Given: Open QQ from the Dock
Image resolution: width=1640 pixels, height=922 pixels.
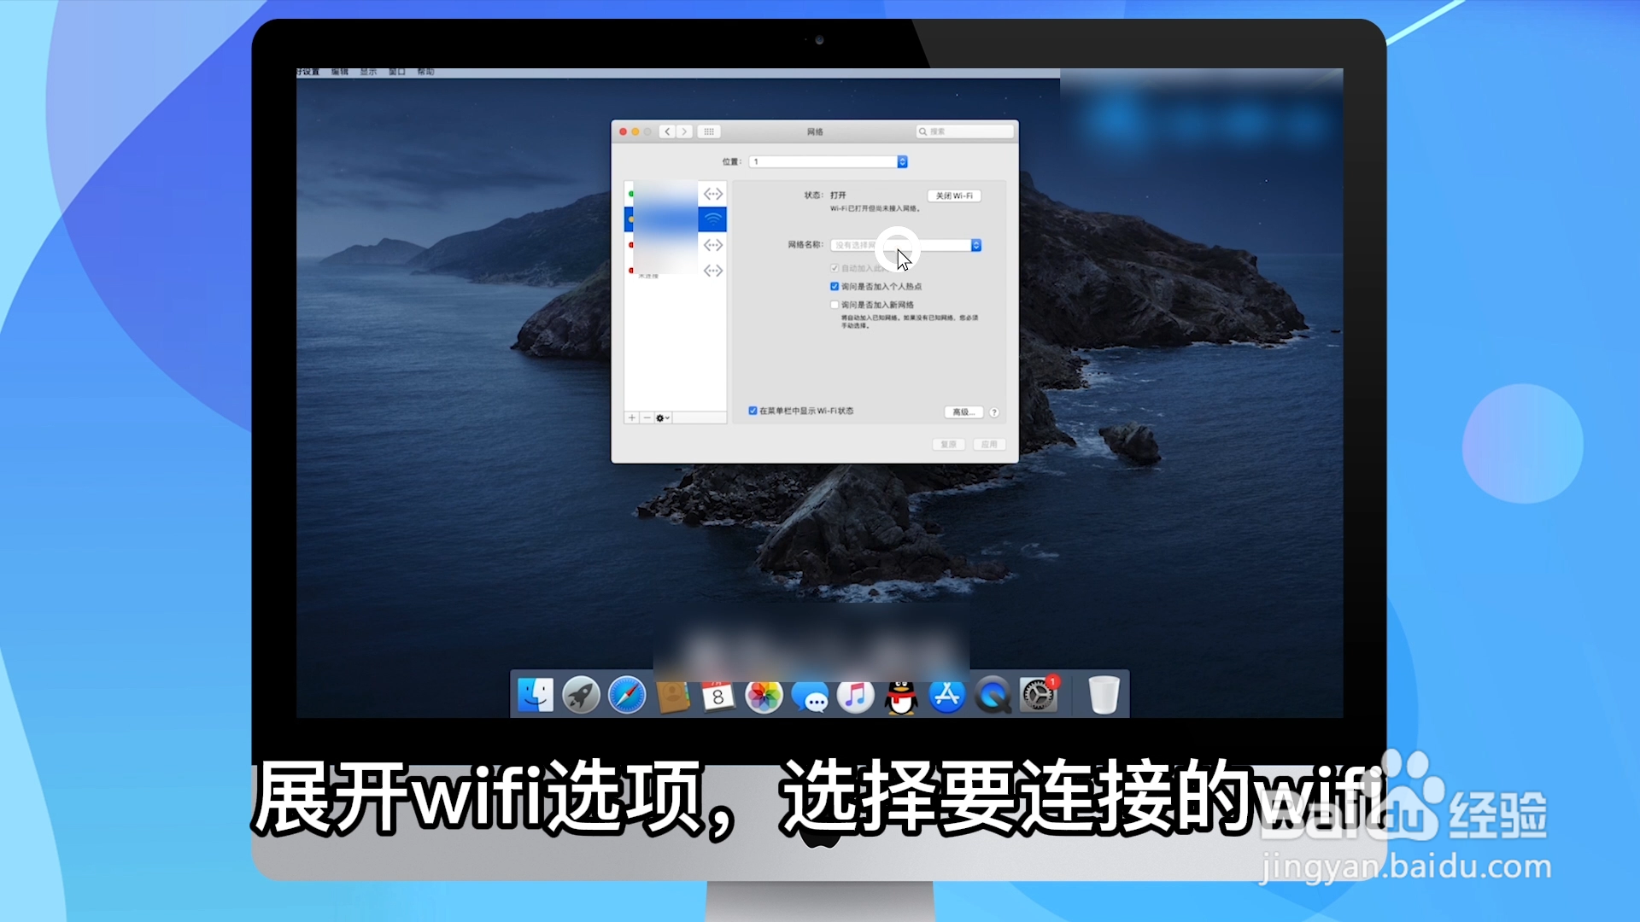Looking at the screenshot, I should click(x=901, y=696).
